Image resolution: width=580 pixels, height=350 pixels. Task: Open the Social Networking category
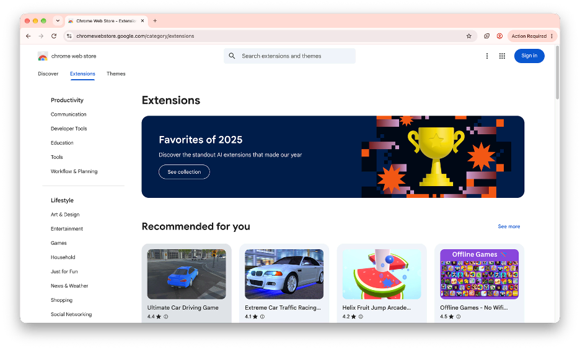pyautogui.click(x=71, y=315)
